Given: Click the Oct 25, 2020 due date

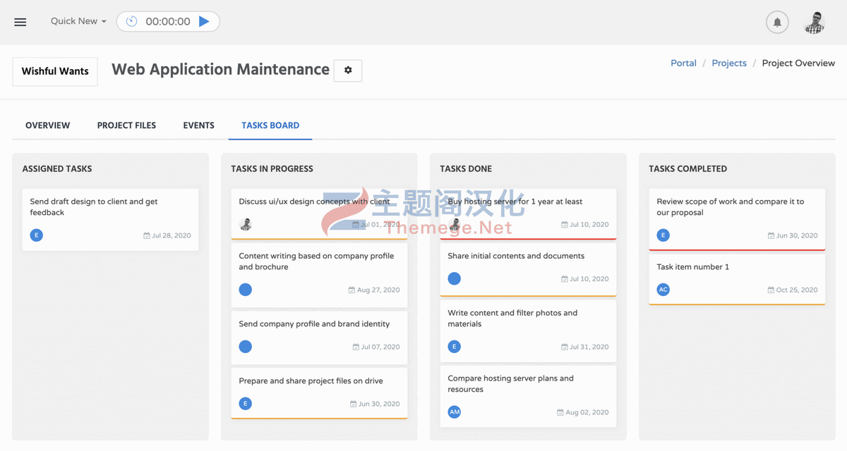Looking at the screenshot, I should click(797, 290).
